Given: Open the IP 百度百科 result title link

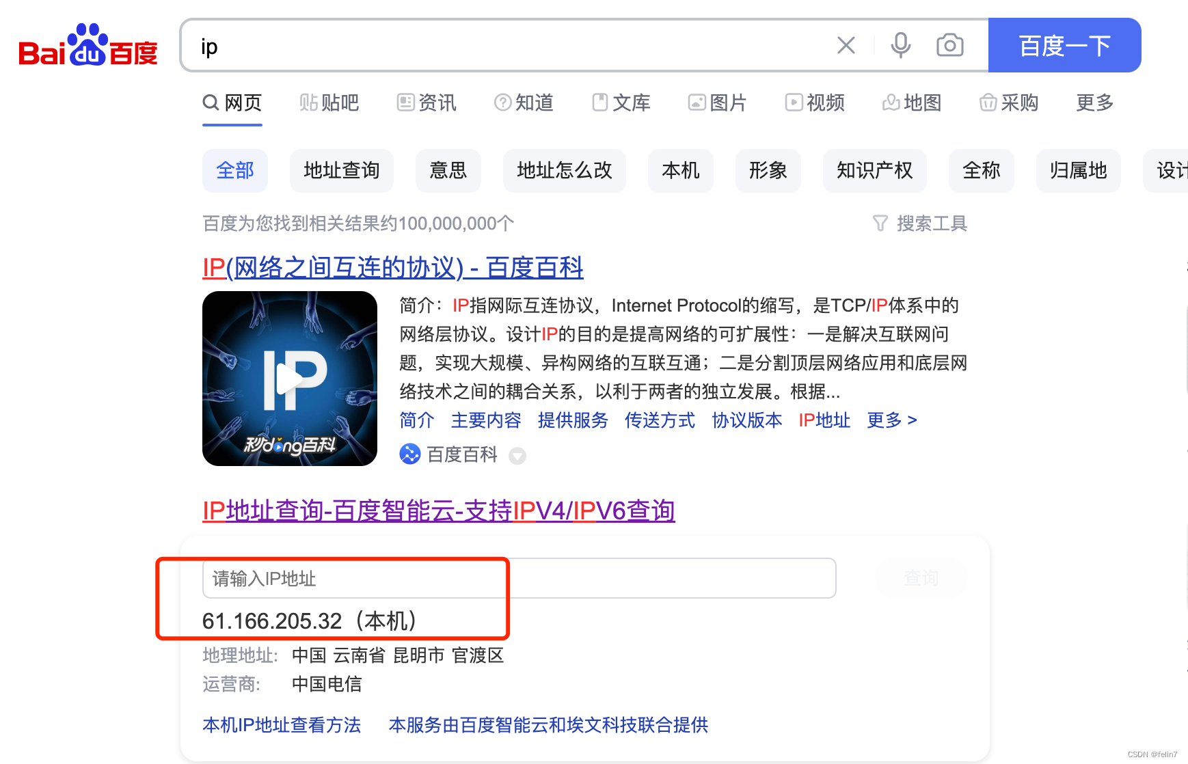Looking at the screenshot, I should coord(393,267).
